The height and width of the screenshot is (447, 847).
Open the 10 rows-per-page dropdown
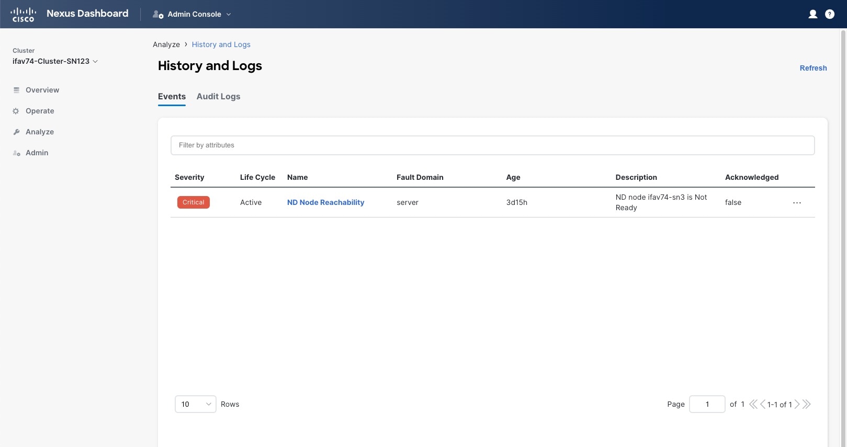pos(195,404)
